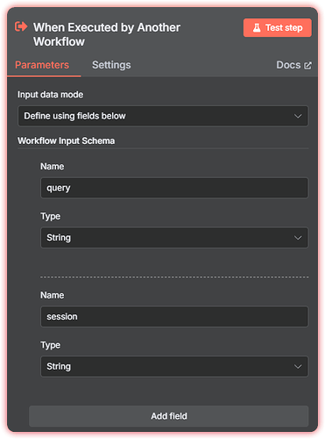
Task: Click the node title When Executed by Another Workflow
Action: (x=107, y=34)
